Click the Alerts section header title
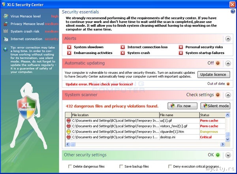Screen dimensions: 237x174 pos(70,38)
